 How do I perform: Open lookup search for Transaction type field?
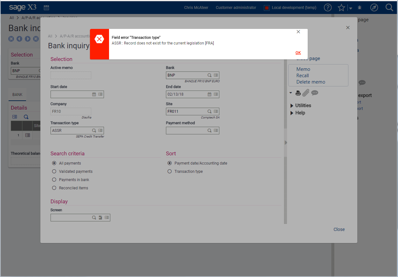click(x=94, y=131)
